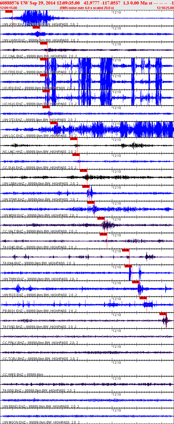Click the red pick marker on UW LKVW trace
174x424 pixels.
[x=36, y=27]
